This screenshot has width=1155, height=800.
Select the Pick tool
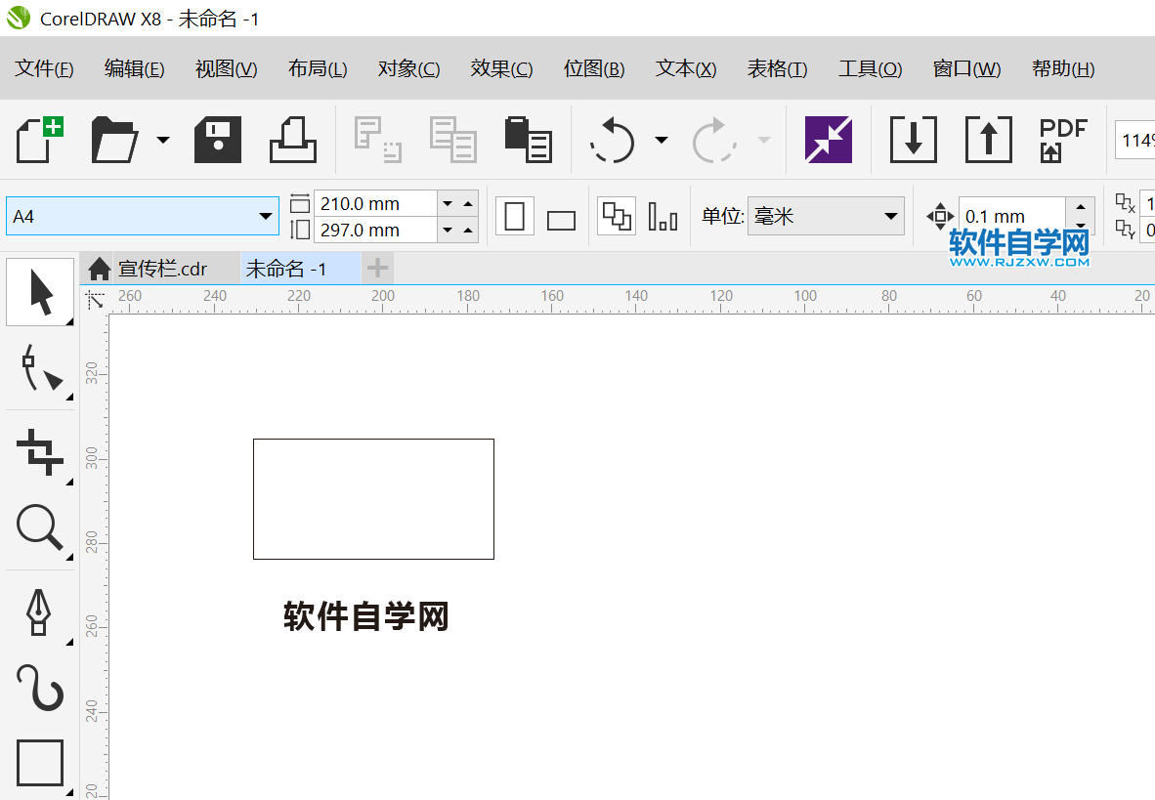[39, 290]
